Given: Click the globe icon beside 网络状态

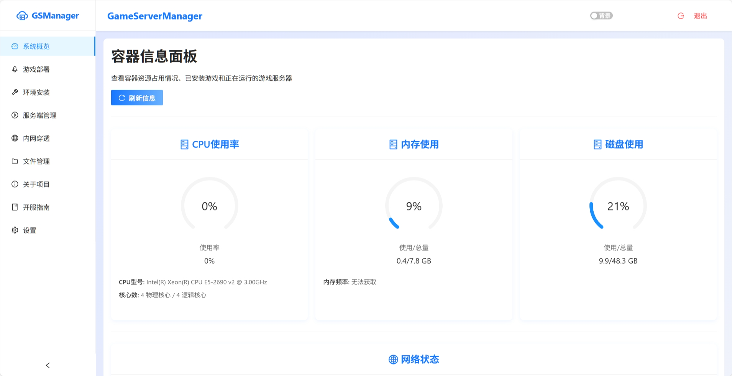Looking at the screenshot, I should [x=393, y=360].
